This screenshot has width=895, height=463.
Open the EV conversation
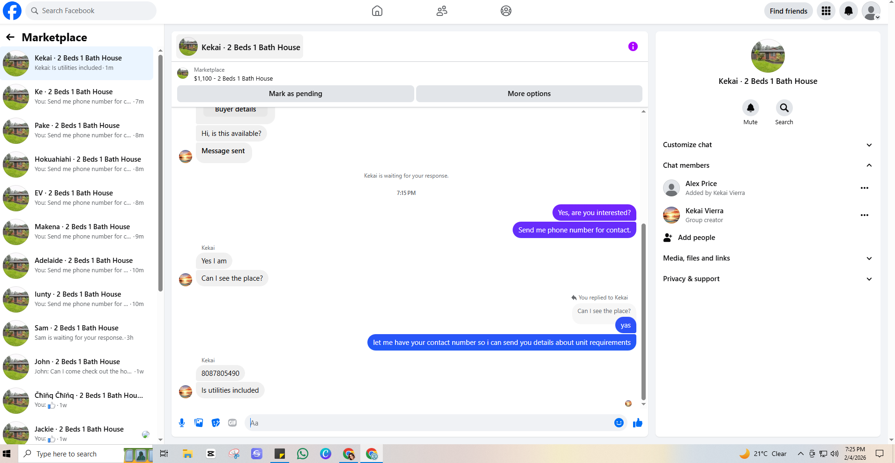(x=77, y=198)
